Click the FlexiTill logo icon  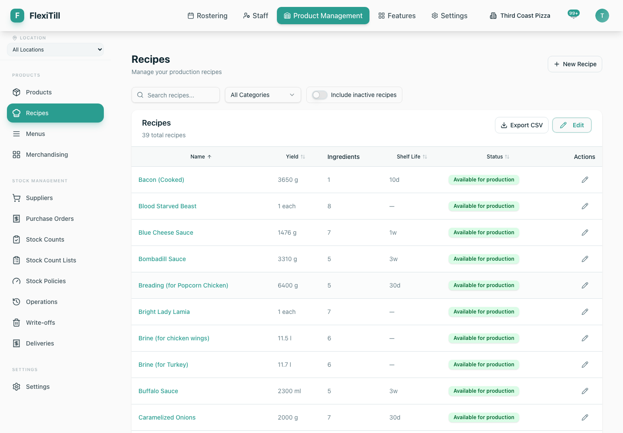coord(17,16)
